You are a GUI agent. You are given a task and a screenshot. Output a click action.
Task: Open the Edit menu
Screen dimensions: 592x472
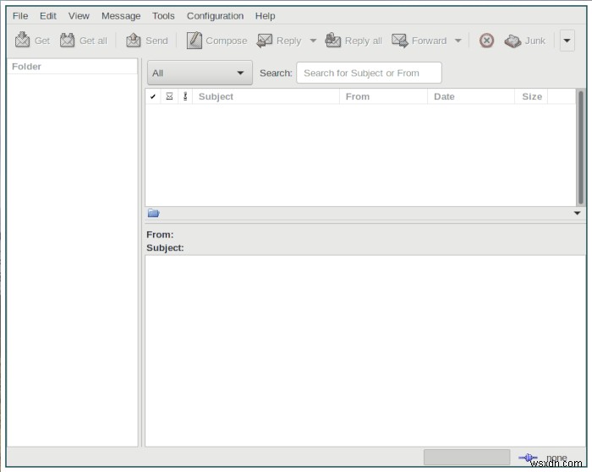(x=48, y=16)
